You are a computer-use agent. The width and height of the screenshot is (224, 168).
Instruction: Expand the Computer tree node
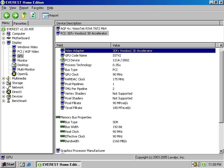[x=3, y=34]
